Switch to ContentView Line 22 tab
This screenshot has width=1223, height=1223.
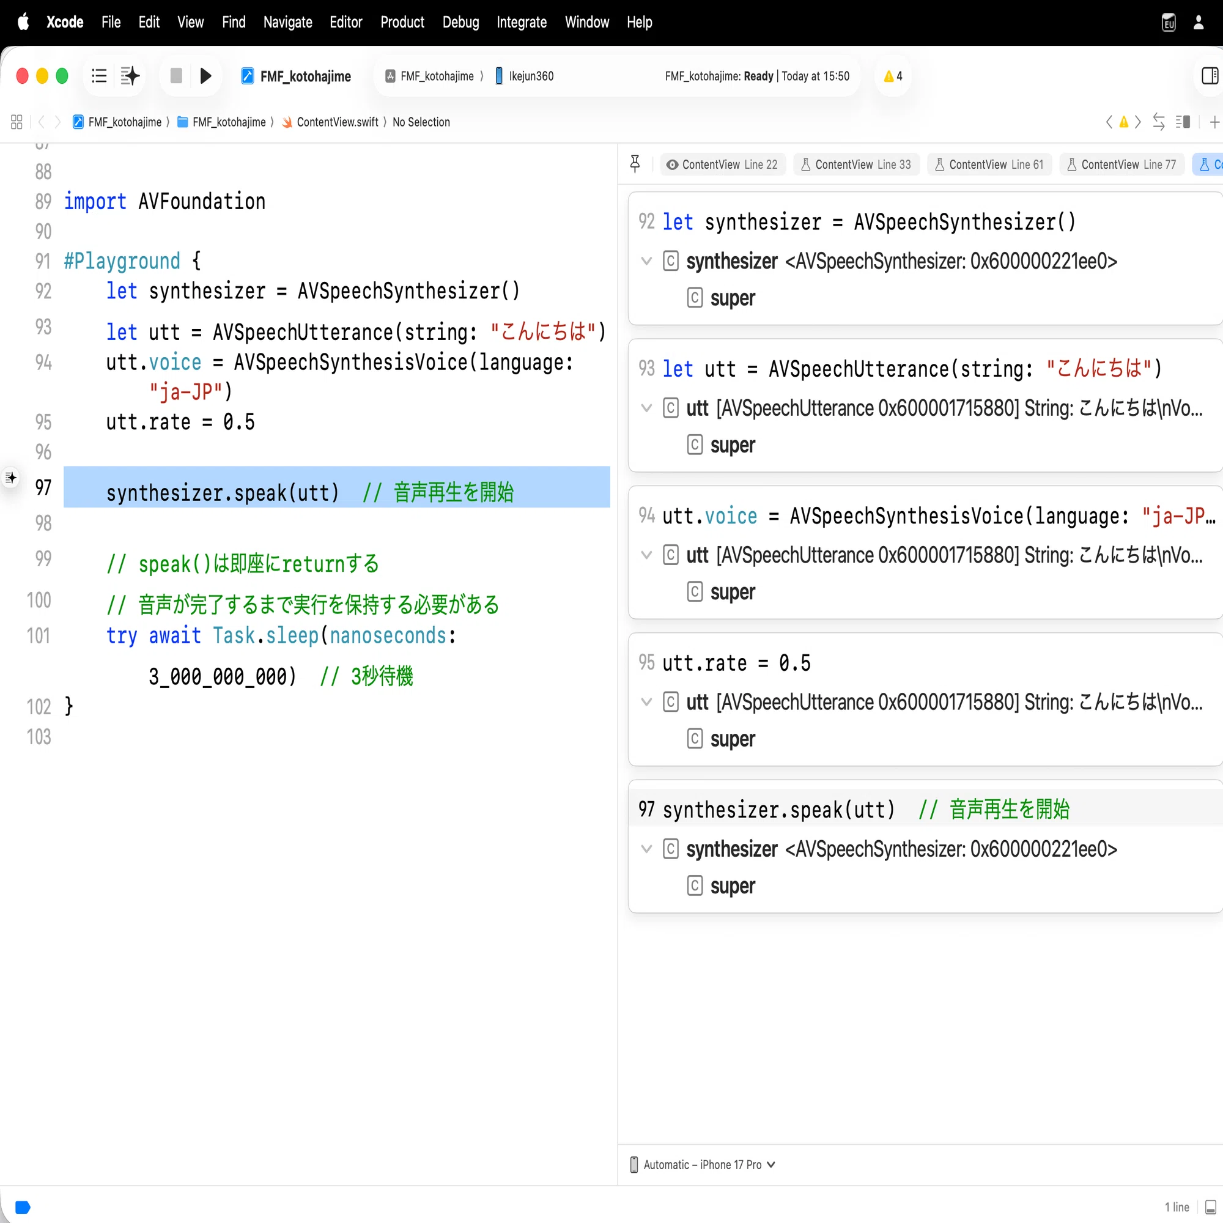coord(723,164)
